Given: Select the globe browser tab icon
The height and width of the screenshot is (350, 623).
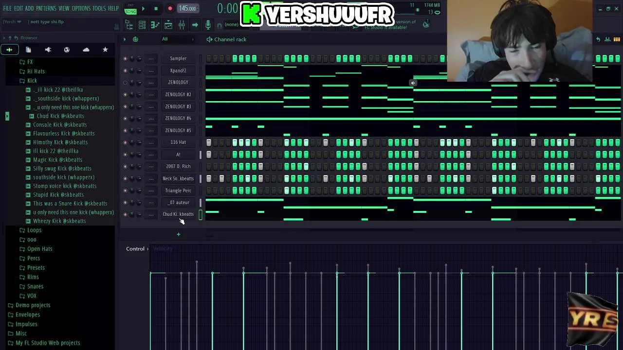Looking at the screenshot, I should (x=67, y=50).
